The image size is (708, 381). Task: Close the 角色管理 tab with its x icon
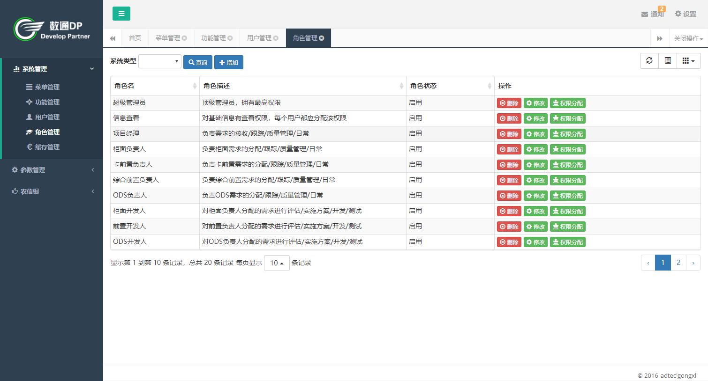click(x=322, y=38)
